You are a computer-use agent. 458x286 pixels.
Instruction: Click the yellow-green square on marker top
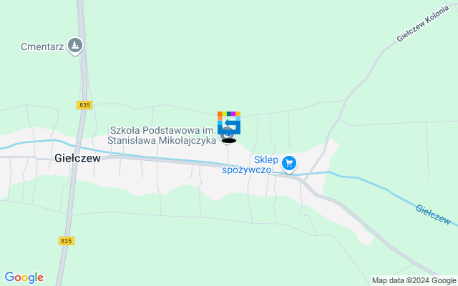224,114
